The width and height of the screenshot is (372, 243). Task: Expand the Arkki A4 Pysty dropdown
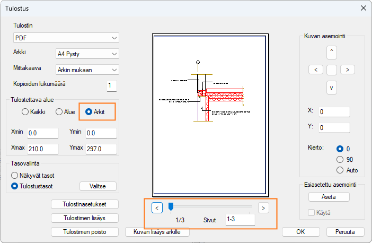click(87, 54)
